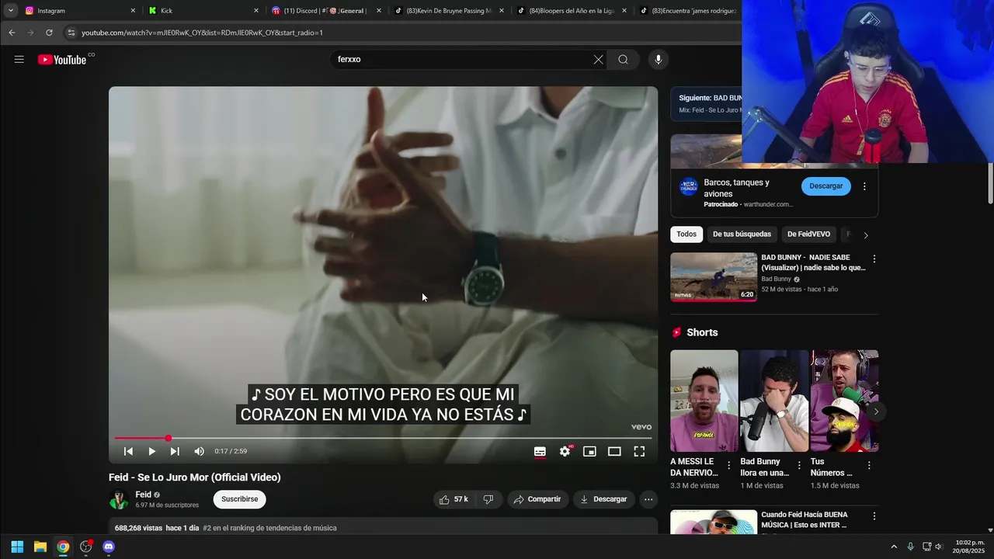Enable miniplayer mode

coord(589,451)
